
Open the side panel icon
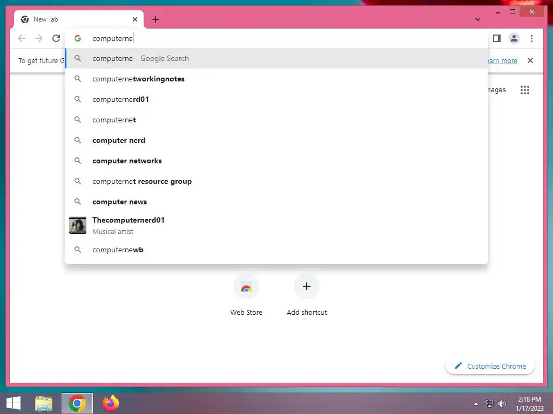[497, 38]
